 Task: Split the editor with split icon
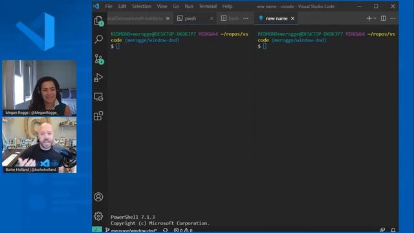pyautogui.click(x=384, y=18)
